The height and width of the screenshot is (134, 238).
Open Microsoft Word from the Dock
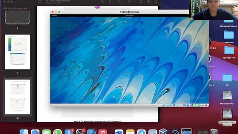(x=119, y=132)
